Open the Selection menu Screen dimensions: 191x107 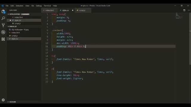tap(19, 6)
